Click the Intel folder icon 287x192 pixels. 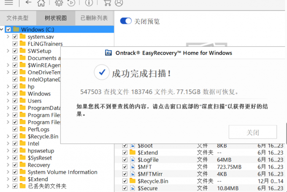23,143
